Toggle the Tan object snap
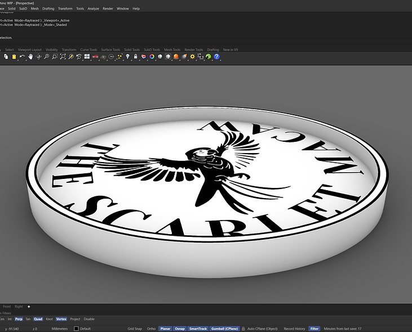412x332 pixels. [x=28, y=319]
